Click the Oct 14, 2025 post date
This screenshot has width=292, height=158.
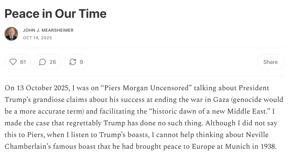tap(37, 37)
